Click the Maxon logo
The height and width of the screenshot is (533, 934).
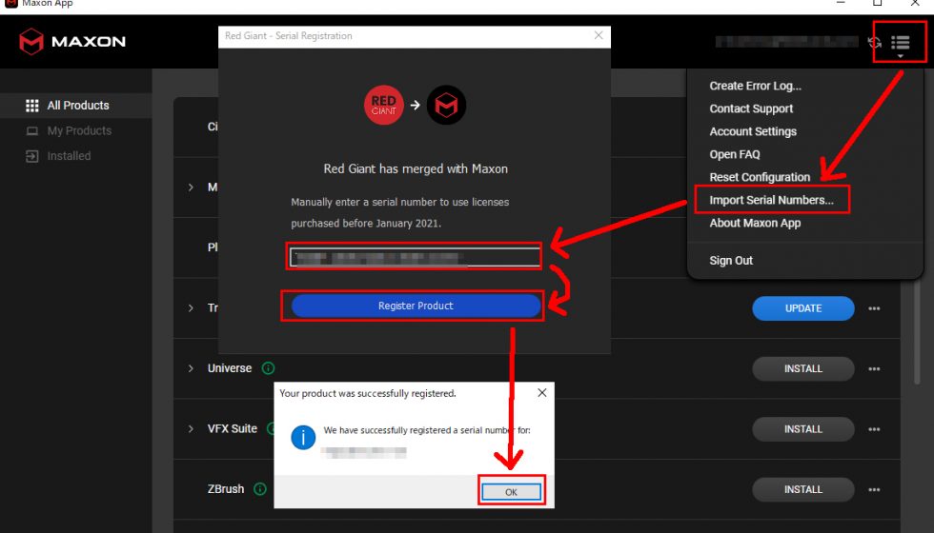pos(72,42)
